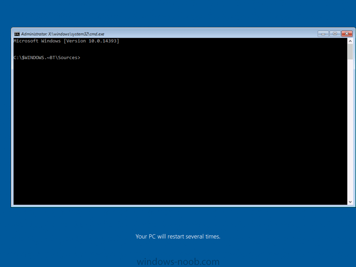The height and width of the screenshot is (267, 356).
Task: Click the 'C:\$WINDOWS.~BT\Sources>' prompt line
Action: tap(47, 58)
